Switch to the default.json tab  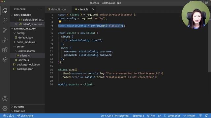click(x=58, y=9)
